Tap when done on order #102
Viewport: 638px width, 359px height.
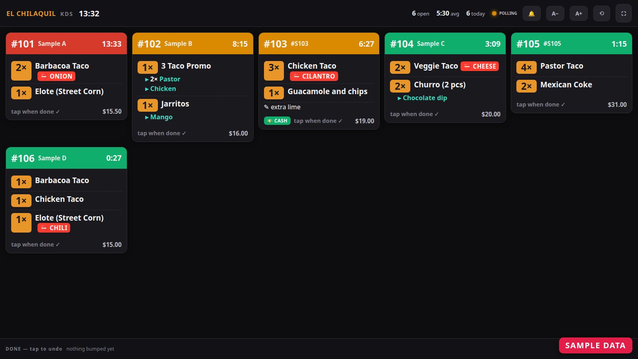pyautogui.click(x=162, y=133)
